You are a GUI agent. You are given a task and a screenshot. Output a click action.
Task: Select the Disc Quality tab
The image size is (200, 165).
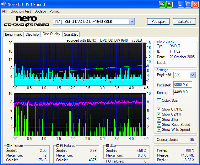51,34
